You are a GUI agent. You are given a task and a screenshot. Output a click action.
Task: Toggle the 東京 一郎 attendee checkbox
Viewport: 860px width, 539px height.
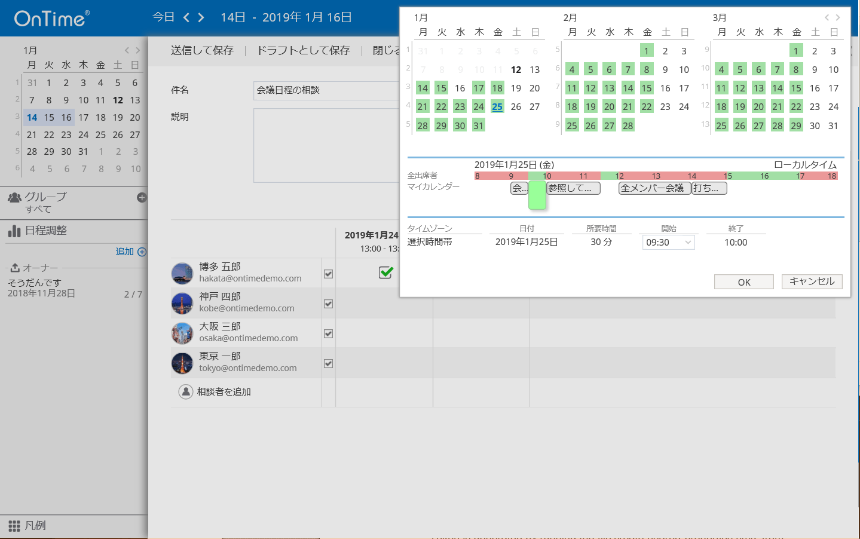pyautogui.click(x=328, y=363)
